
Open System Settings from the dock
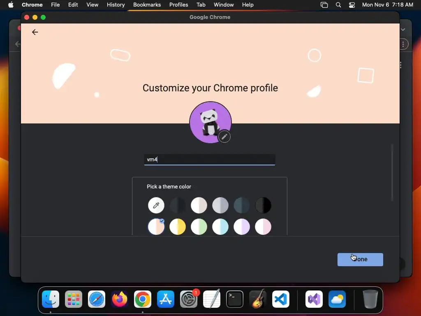189,299
